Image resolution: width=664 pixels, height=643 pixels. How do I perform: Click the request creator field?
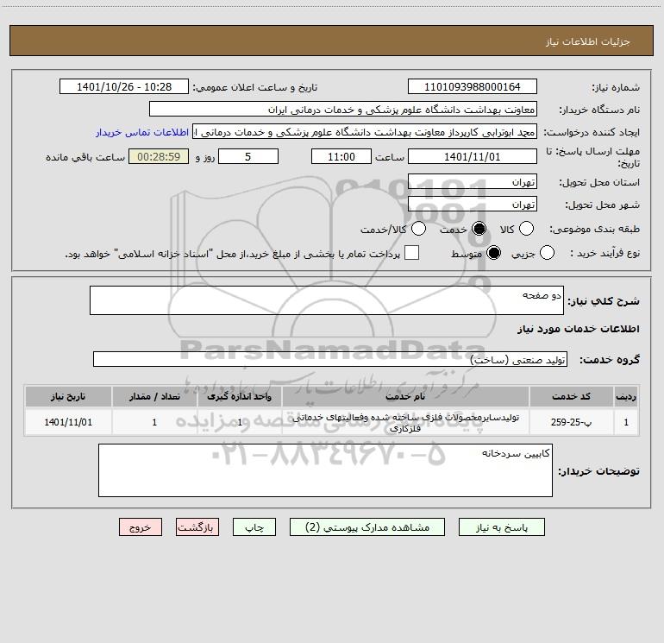click(365, 132)
